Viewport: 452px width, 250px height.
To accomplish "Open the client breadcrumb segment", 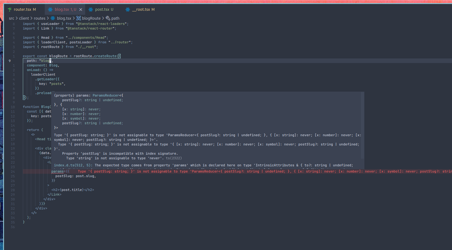I will [24, 18].
